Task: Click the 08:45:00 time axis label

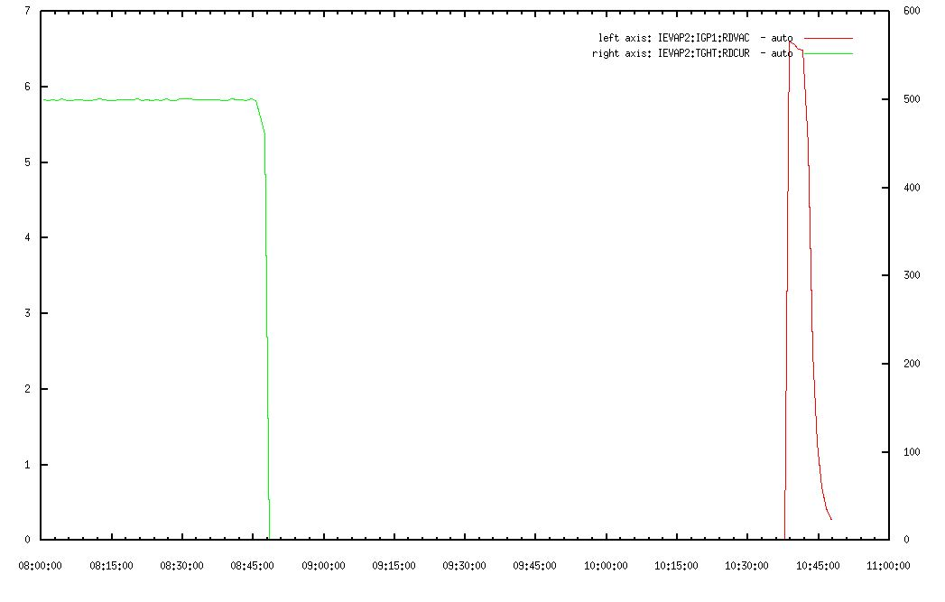Action: (x=252, y=566)
